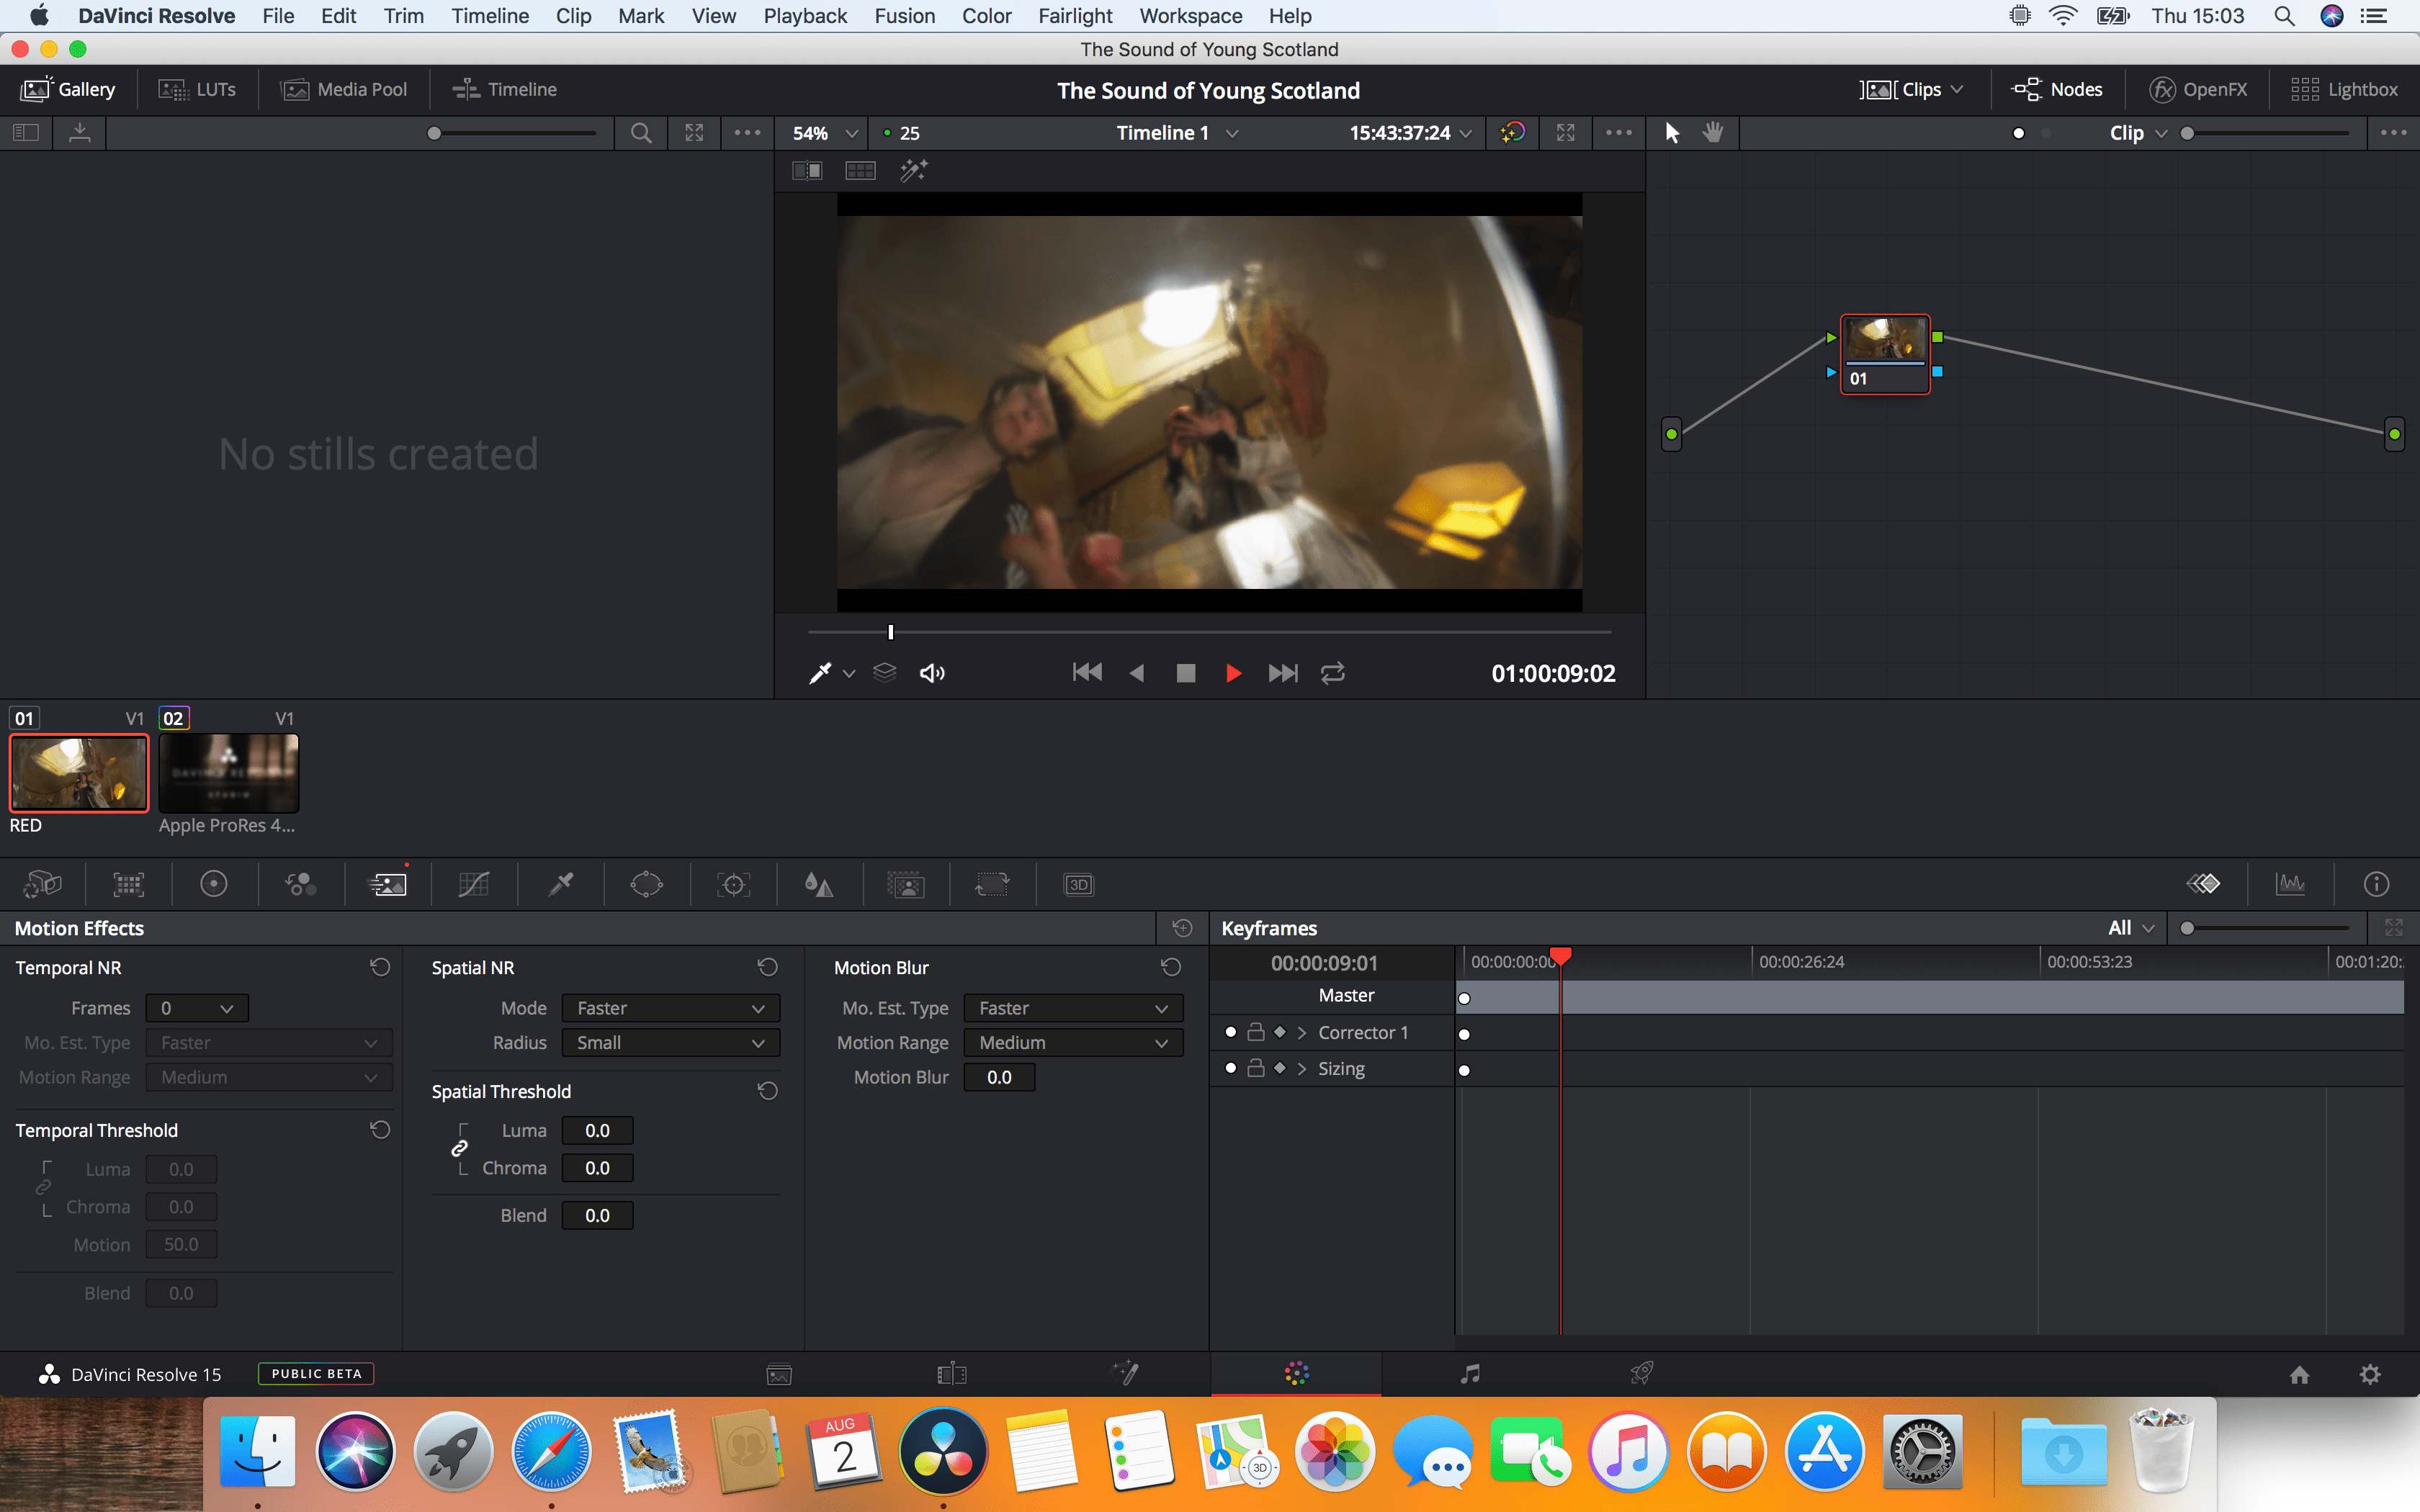Click the Keyframes zoom slider handle
The width and height of the screenshot is (2420, 1512).
tap(2187, 928)
